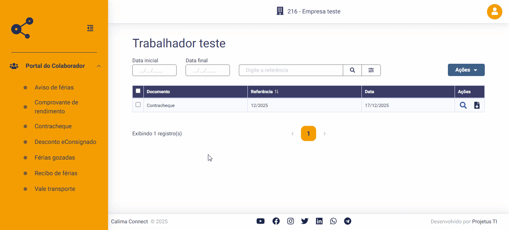Image resolution: width=509 pixels, height=230 pixels.
Task: Sort by Referência using the arrows icon
Action: coord(276,92)
